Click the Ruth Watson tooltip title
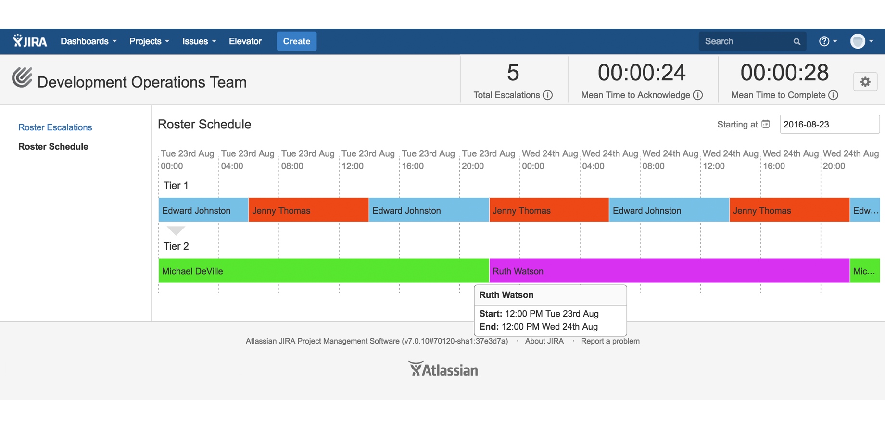 click(x=506, y=295)
